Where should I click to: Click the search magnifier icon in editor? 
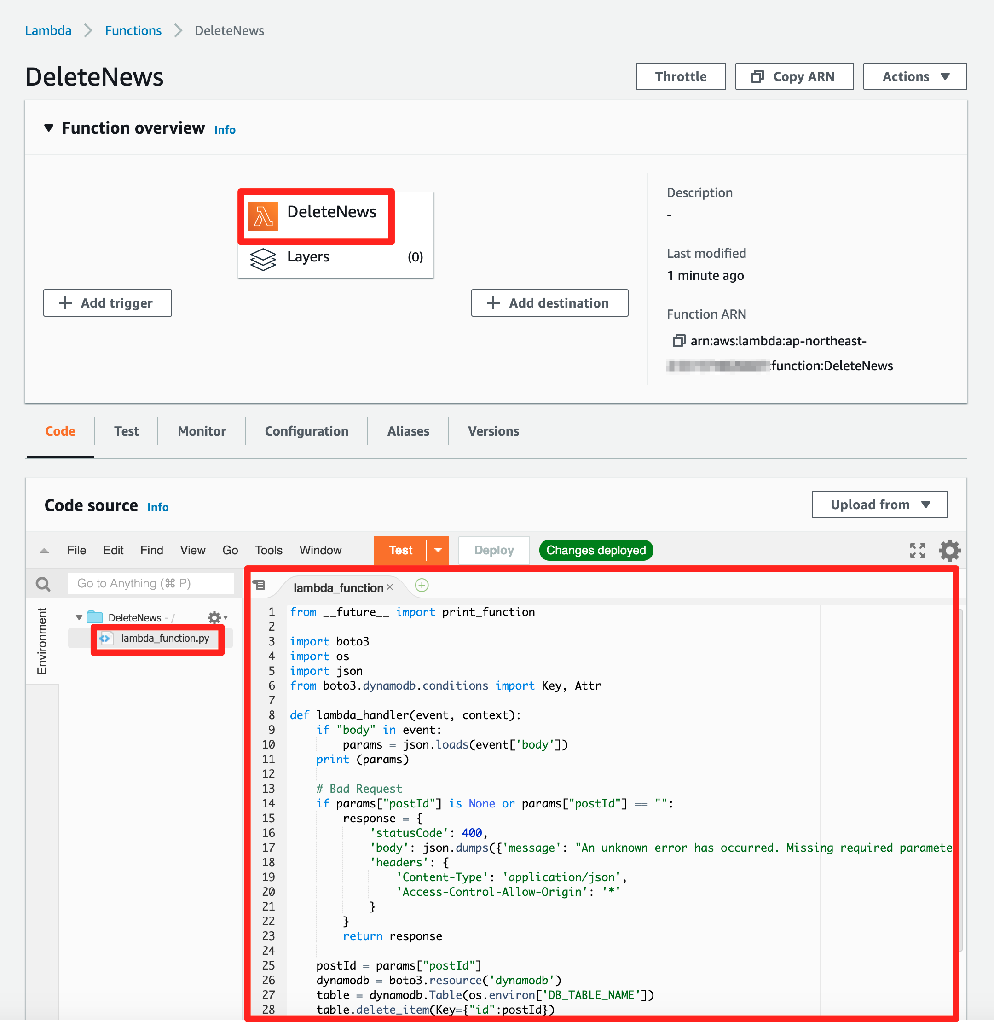coord(43,583)
